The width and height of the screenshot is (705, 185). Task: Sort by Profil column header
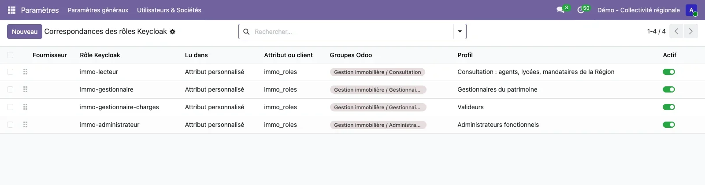465,55
